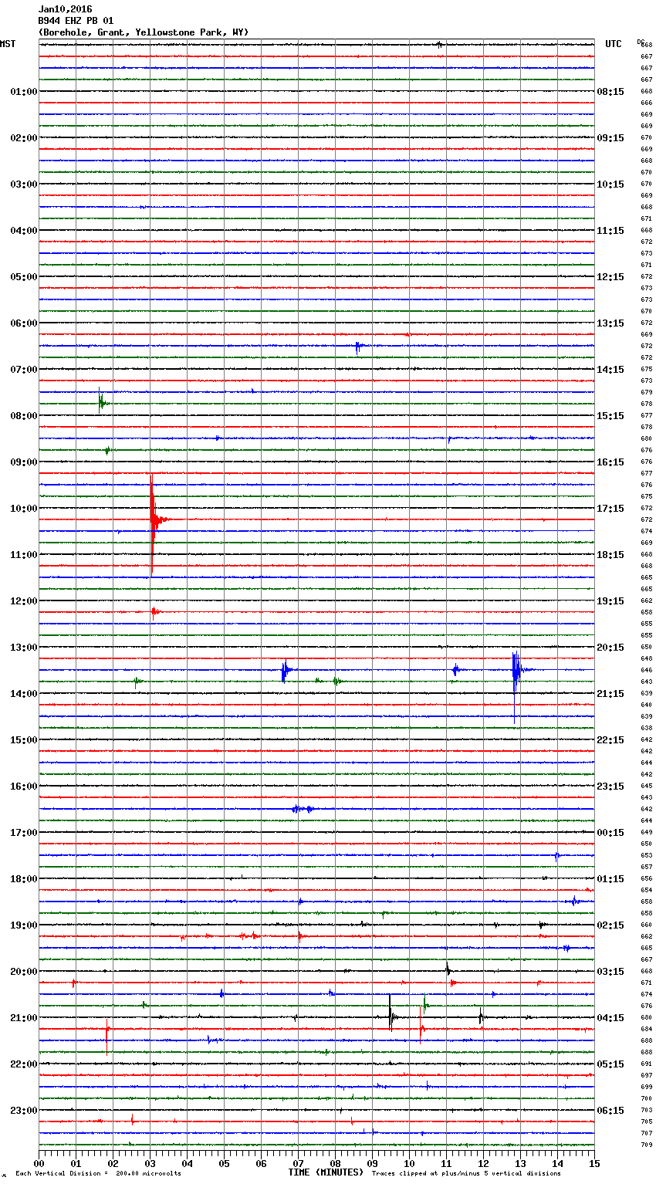Select the black event on the 20:00 trace

[448, 970]
